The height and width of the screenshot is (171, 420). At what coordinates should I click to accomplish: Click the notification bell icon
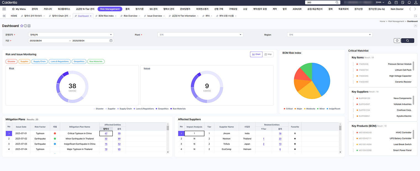(x=409, y=2)
